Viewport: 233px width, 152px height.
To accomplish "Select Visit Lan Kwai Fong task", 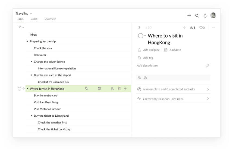I will click(x=78, y=102).
